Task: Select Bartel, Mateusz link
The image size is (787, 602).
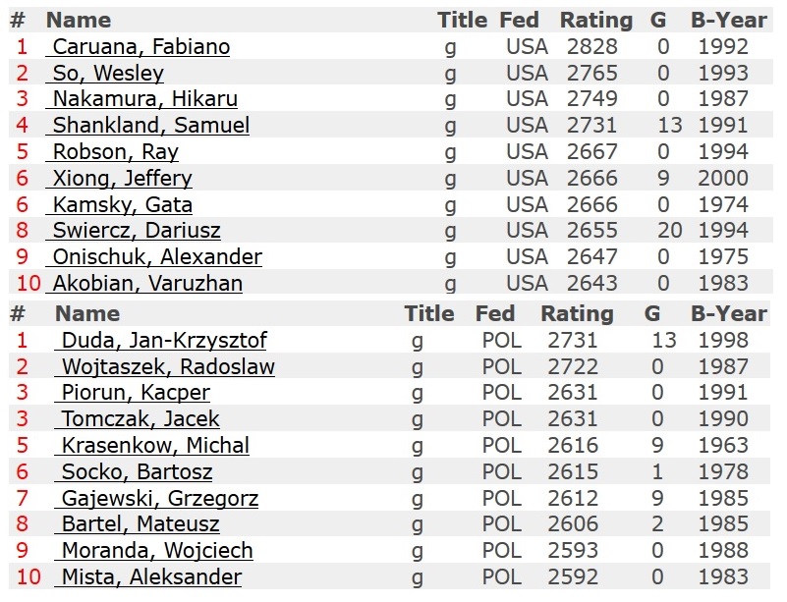Action: click(137, 524)
